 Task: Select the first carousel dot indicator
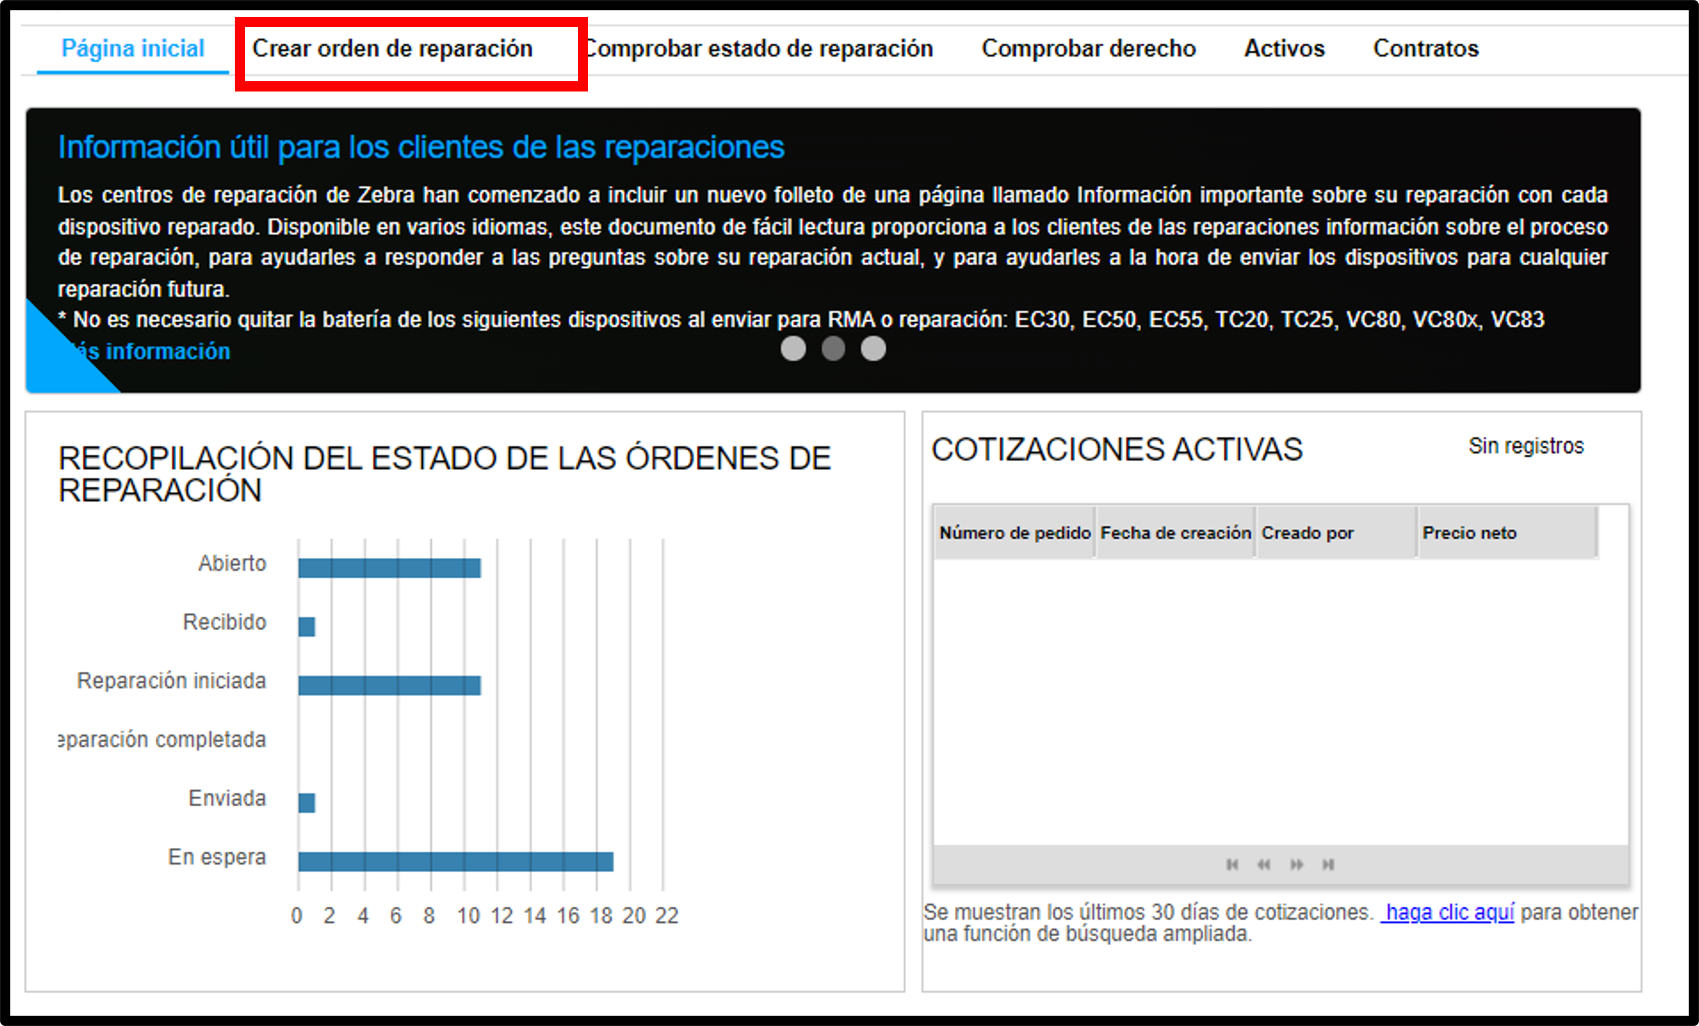pyautogui.click(x=793, y=348)
